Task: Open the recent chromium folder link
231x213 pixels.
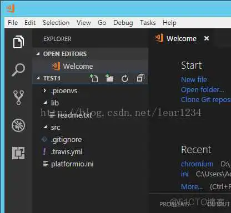Action: point(197,164)
